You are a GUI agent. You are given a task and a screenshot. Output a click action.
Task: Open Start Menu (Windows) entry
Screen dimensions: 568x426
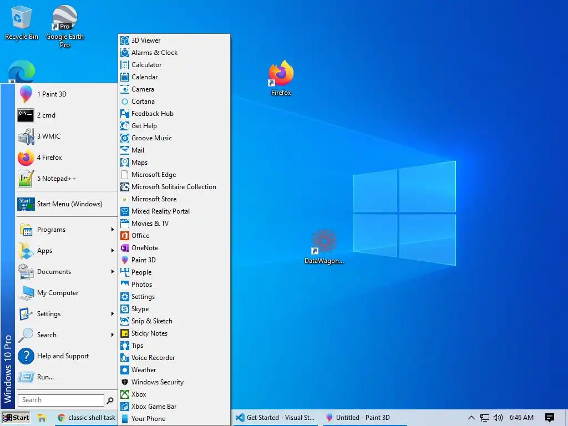point(67,204)
